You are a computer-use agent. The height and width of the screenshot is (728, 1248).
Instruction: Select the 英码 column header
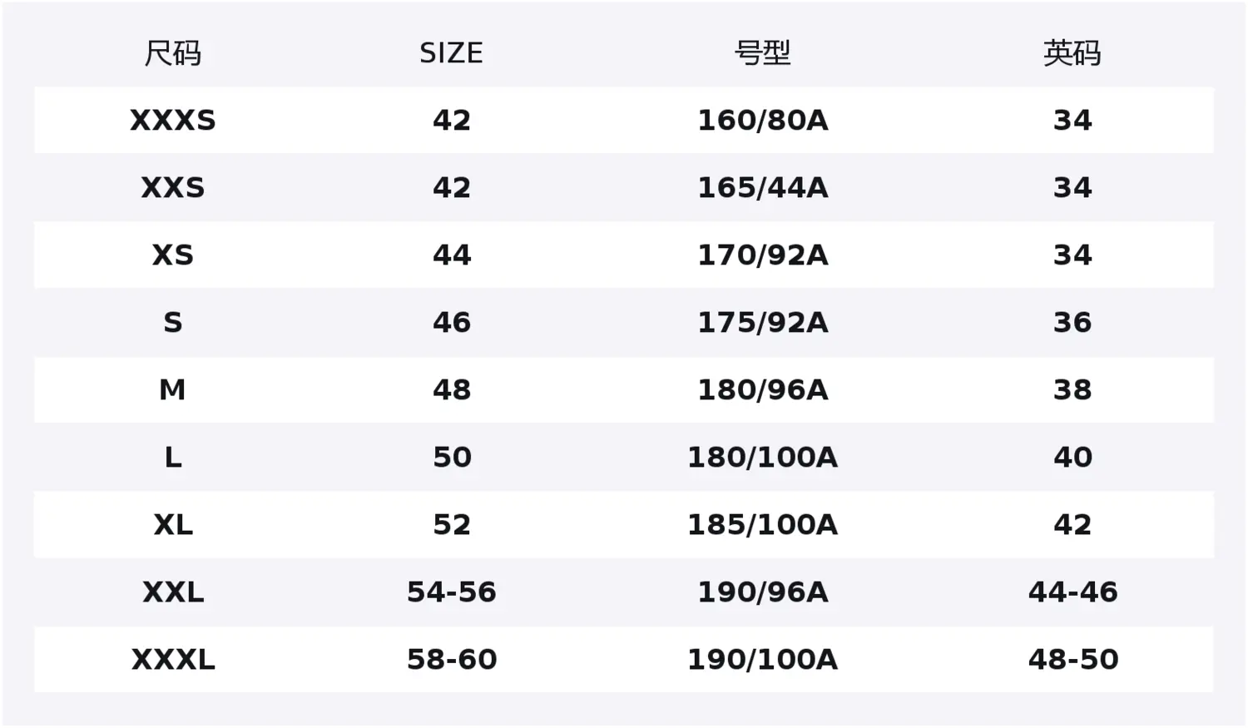[1072, 53]
